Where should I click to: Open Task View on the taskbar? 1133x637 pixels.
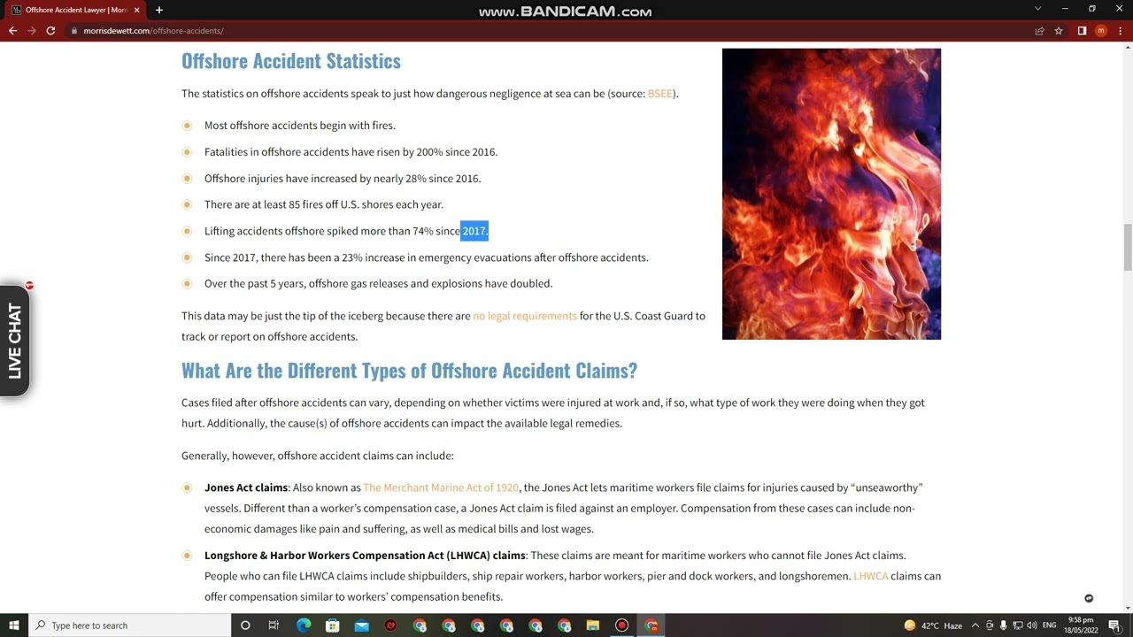click(x=274, y=625)
